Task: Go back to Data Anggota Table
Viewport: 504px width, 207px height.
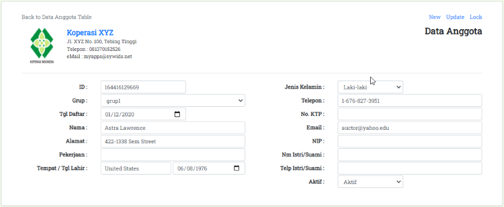Action: click(x=57, y=17)
